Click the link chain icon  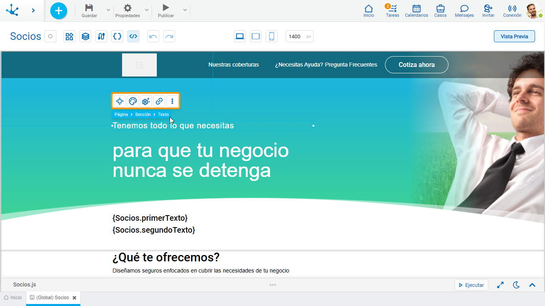[159, 101]
